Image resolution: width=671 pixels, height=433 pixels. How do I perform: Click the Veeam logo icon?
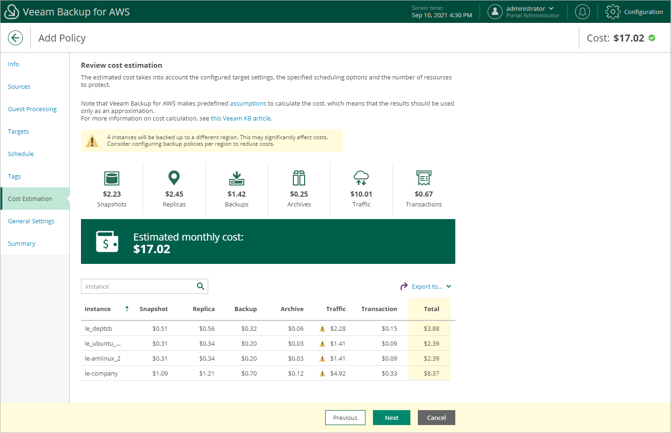point(11,12)
